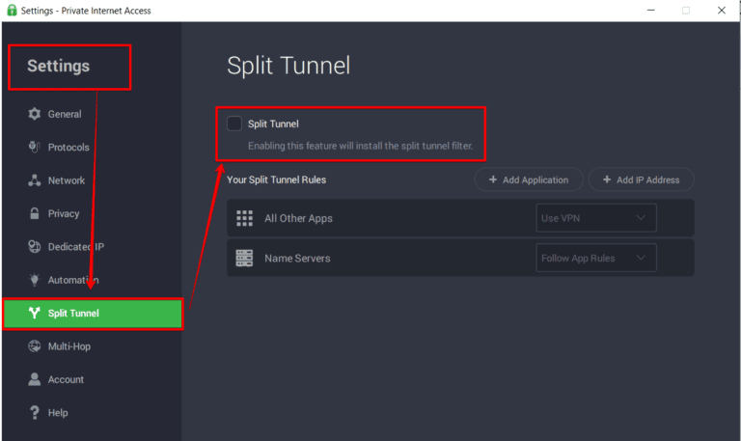Select the Name Servers rule row
The height and width of the screenshot is (441, 741).
[376, 258]
